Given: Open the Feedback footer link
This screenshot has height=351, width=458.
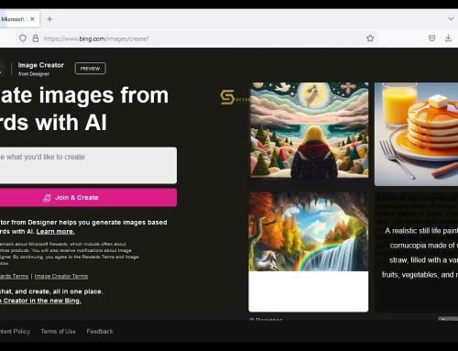Looking at the screenshot, I should pyautogui.click(x=100, y=332).
